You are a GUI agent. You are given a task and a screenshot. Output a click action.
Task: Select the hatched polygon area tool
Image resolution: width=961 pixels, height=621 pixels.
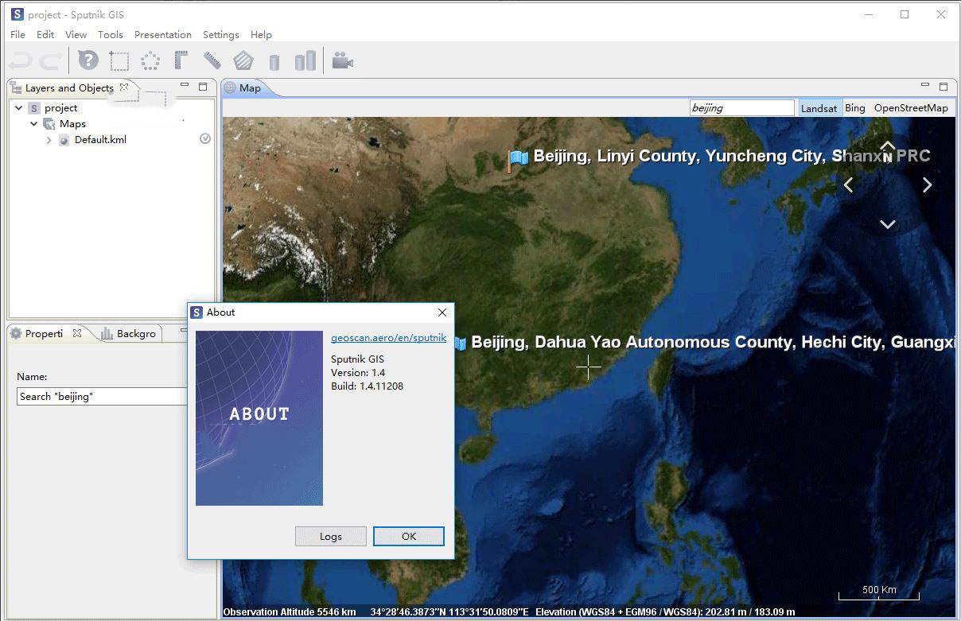pyautogui.click(x=243, y=61)
